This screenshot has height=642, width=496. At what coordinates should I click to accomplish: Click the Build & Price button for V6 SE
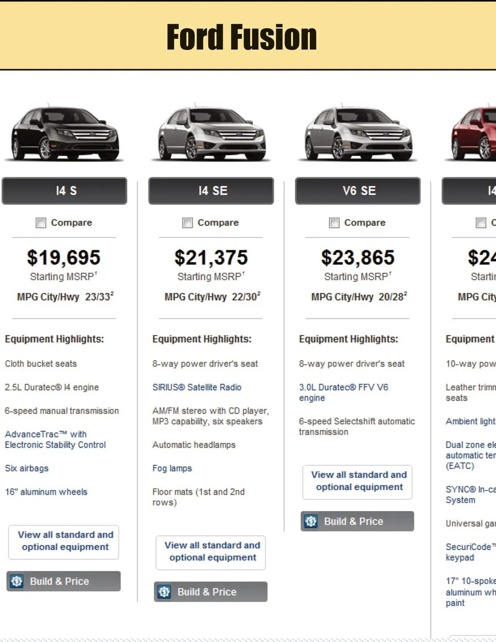coord(358,521)
